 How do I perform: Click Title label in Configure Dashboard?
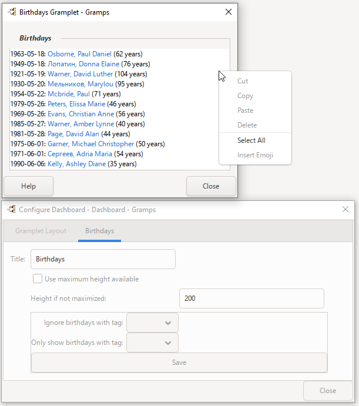tap(18, 259)
